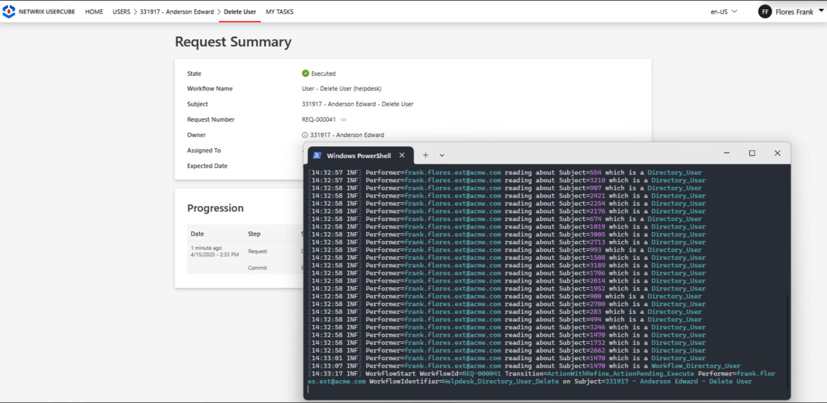Viewport: 827px width, 403px height.
Task: Expand the Flores Frank account menu arrow
Action: tap(821, 11)
